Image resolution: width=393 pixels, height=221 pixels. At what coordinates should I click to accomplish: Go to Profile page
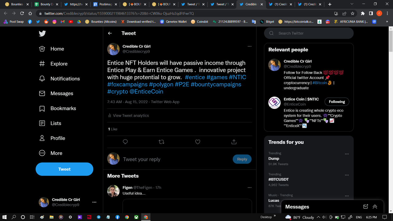coord(52,138)
